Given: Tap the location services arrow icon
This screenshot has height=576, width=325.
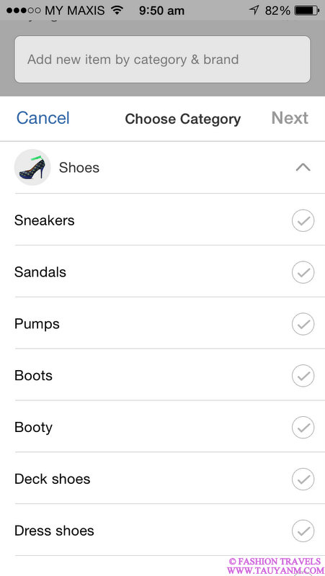Looking at the screenshot, I should [254, 10].
